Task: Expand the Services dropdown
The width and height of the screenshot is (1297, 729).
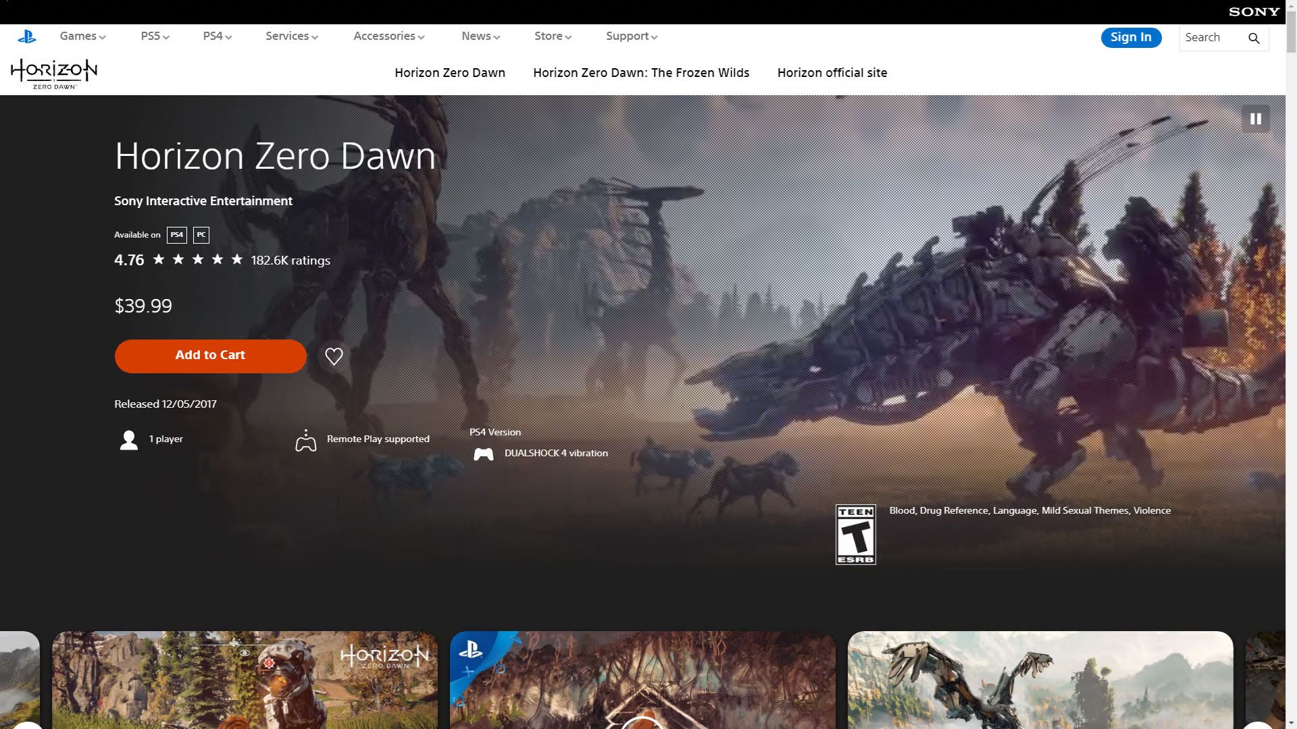Action: (x=291, y=36)
